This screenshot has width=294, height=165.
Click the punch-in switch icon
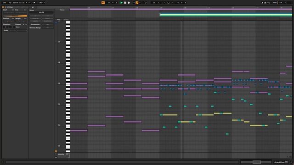[165, 3]
